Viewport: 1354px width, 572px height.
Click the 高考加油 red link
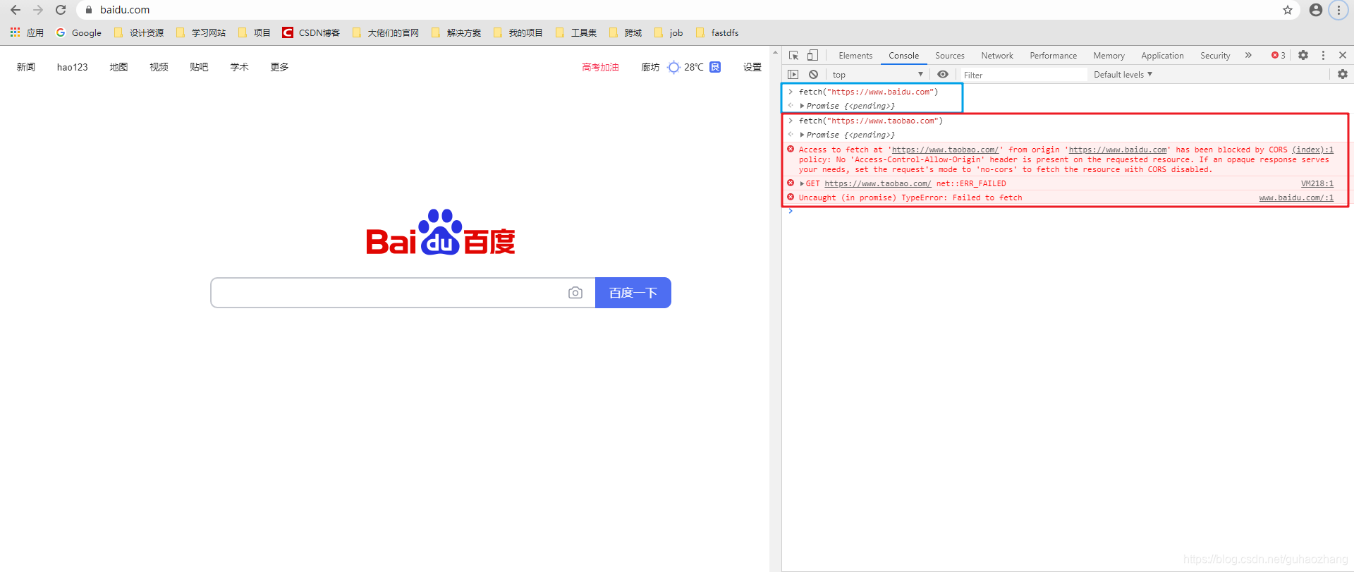pos(600,67)
